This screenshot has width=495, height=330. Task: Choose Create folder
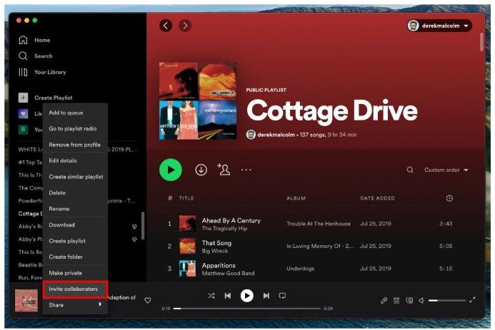point(75,257)
